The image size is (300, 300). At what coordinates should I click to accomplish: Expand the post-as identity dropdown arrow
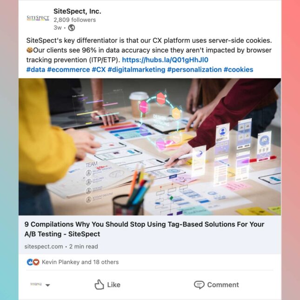pyautogui.click(x=48, y=285)
